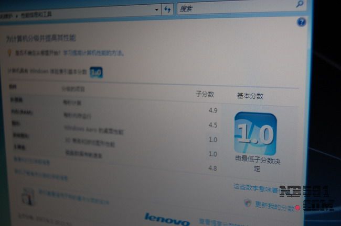The image size is (341, 226).
Task: Open help with the blue question mark icon
Action: click(301, 22)
